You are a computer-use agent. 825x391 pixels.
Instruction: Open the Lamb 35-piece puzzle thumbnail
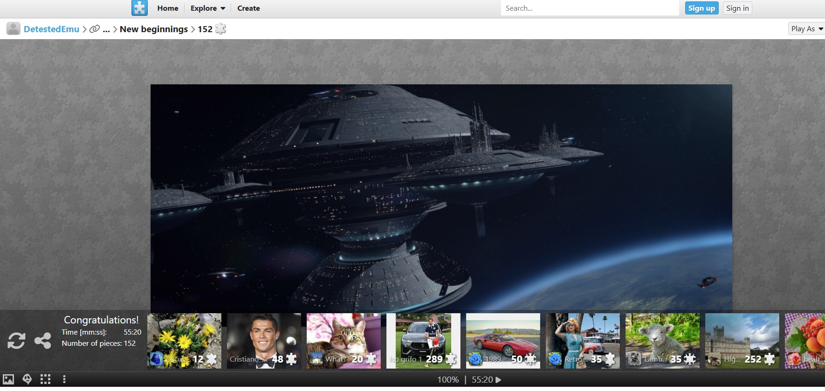(x=662, y=341)
